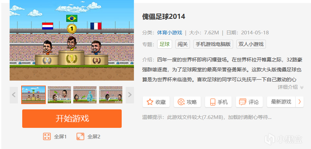311x149 pixels.
Task: Show more buttons with the orange chevron beside 最新游戏
Action: [300, 102]
